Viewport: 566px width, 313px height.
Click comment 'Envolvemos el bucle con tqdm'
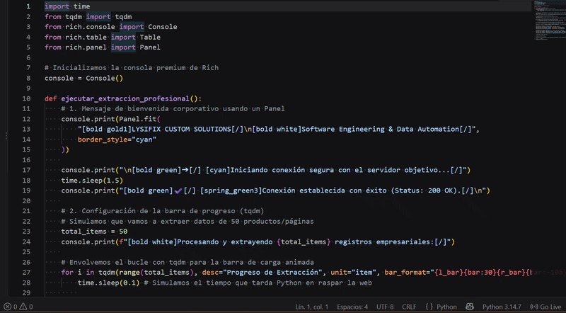[x=129, y=263]
